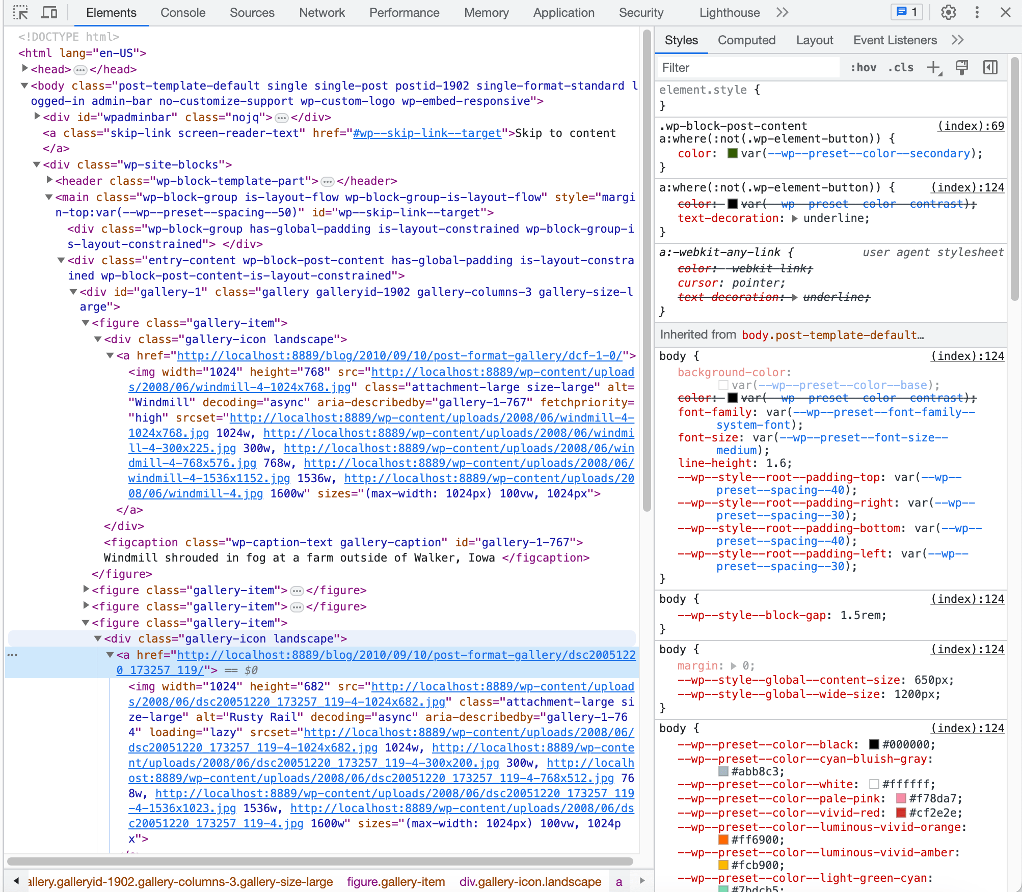The width and height of the screenshot is (1022, 892).
Task: Activate the inspect element picker icon
Action: pyautogui.click(x=20, y=12)
